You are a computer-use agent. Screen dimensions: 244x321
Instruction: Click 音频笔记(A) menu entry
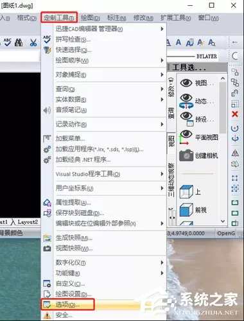[103, 110]
